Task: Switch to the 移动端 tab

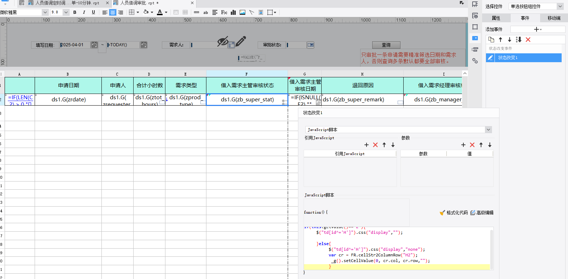Action: [x=554, y=18]
